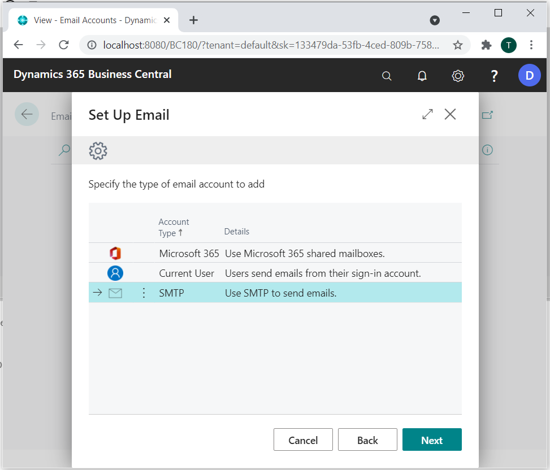This screenshot has height=470, width=550.
Task: Open the Chrome three-dot menu
Action: [x=531, y=45]
